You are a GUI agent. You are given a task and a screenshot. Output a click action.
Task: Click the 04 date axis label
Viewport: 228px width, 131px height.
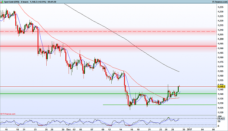[x=202, y=130]
